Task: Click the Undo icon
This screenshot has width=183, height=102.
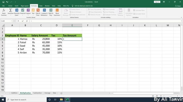Action: (x=7, y=2)
